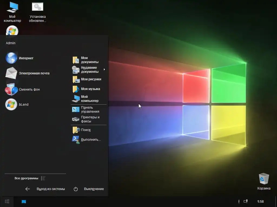Open the Мои рисунки folder icon
The width and height of the screenshot is (277, 207).
tap(76, 80)
